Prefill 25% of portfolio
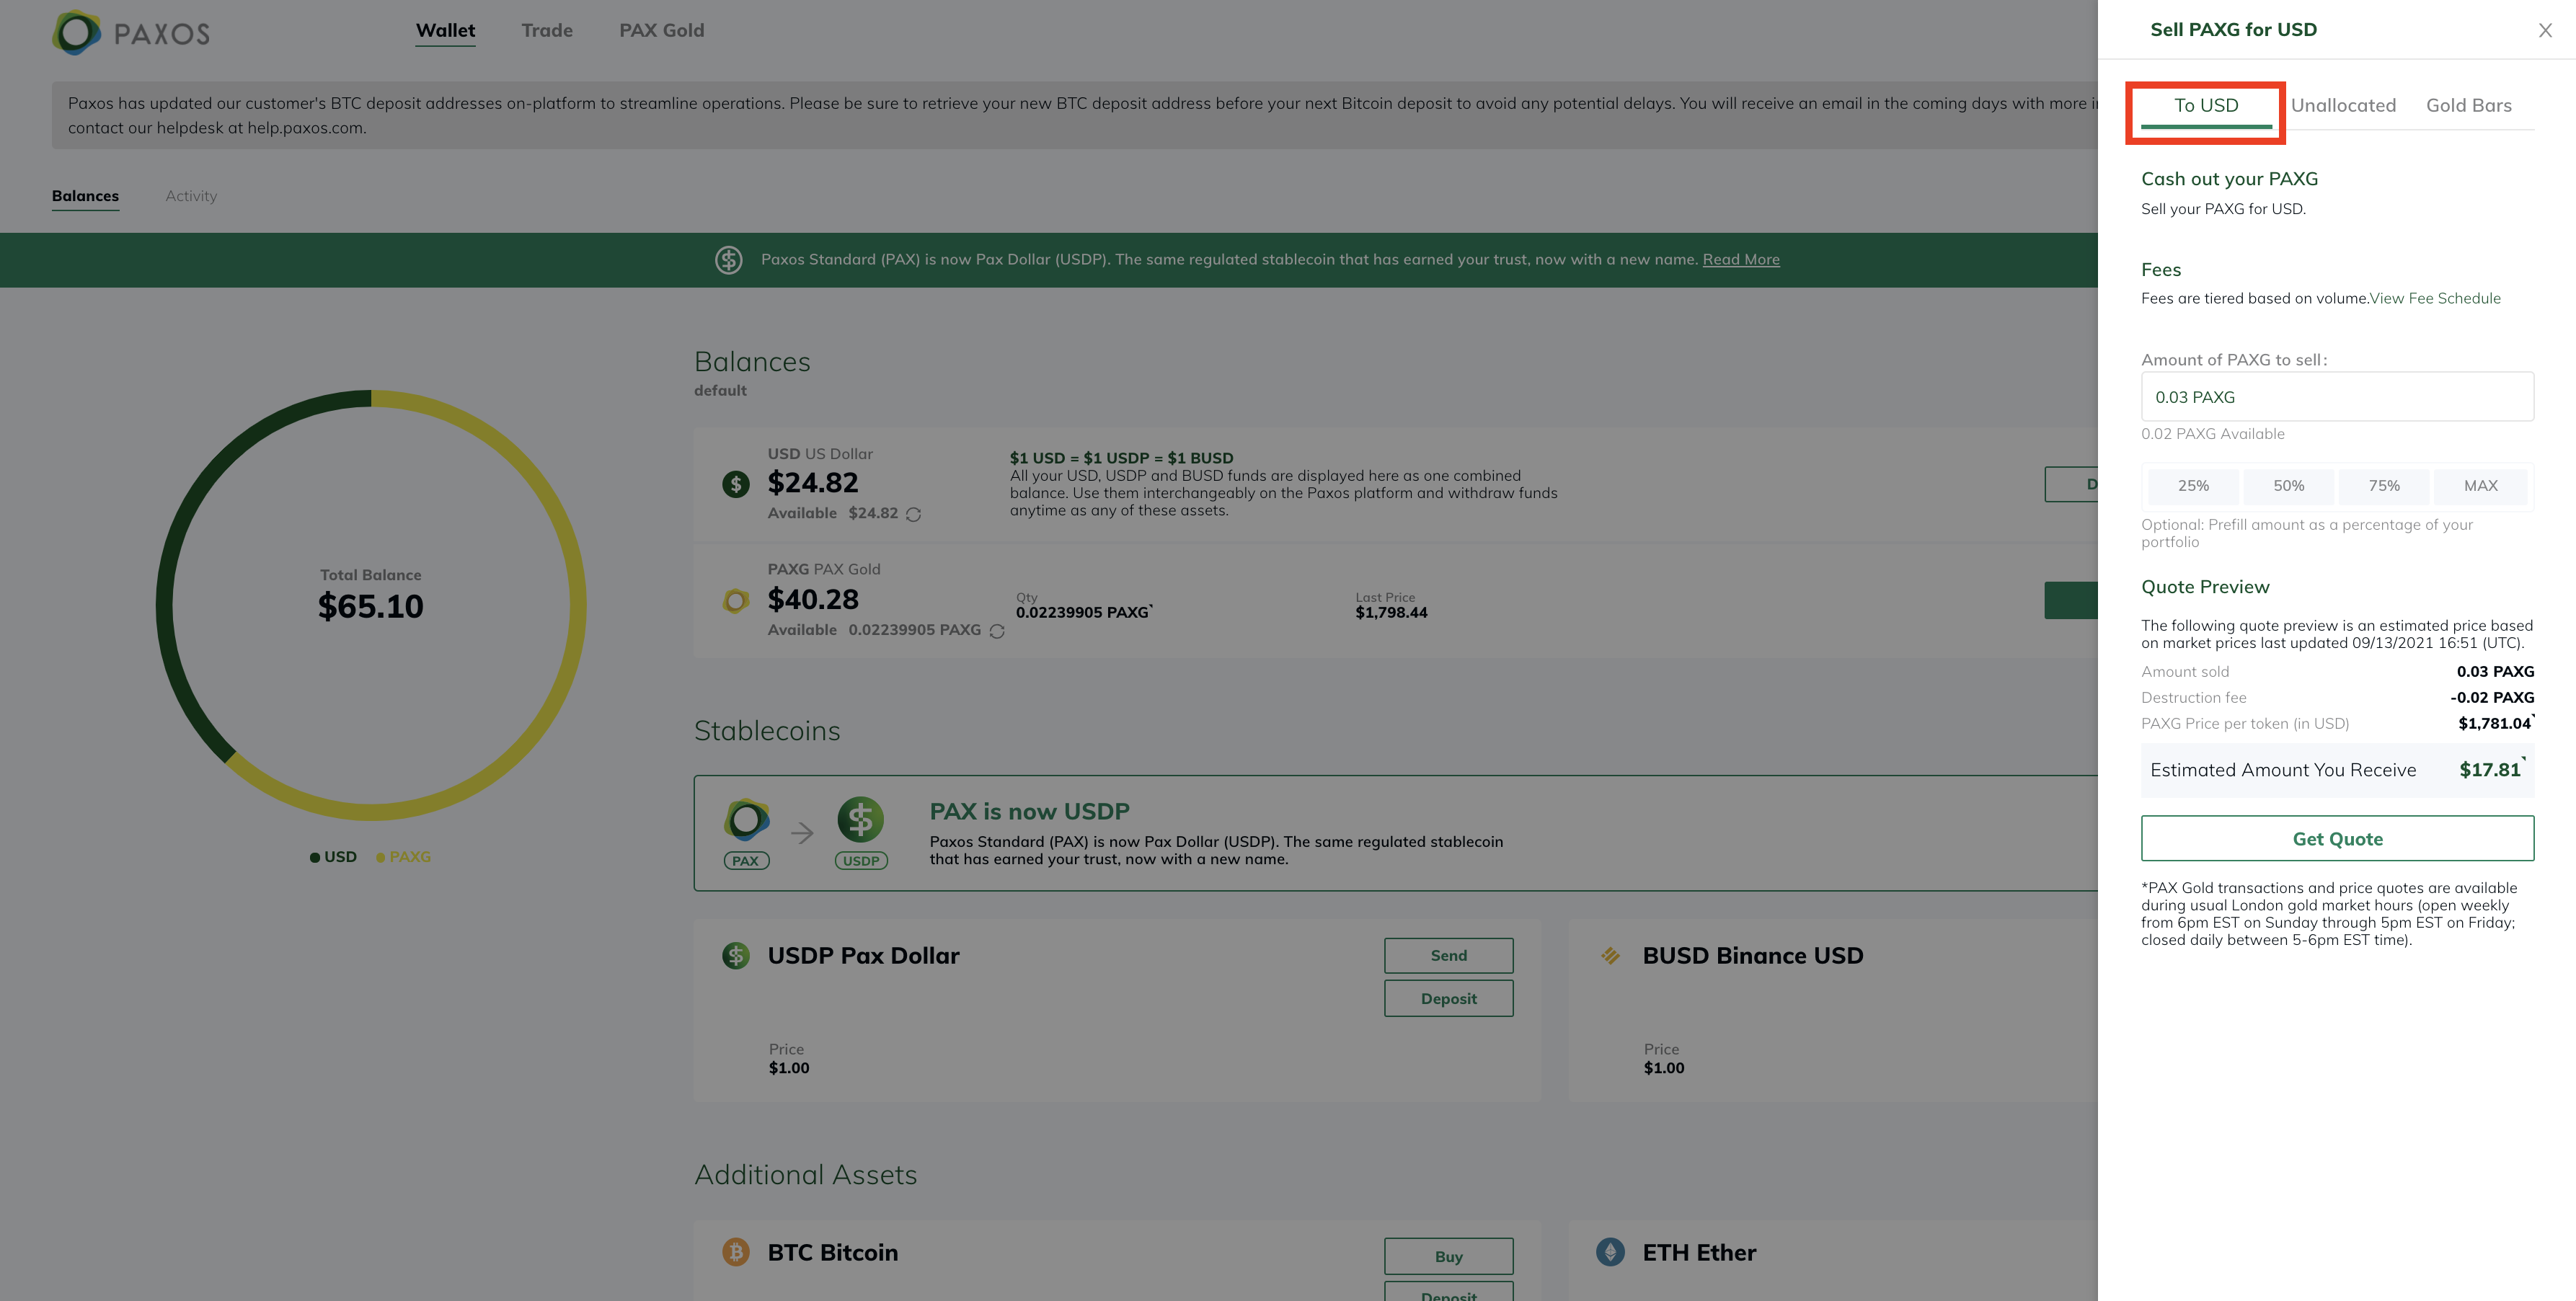 pos(2194,486)
